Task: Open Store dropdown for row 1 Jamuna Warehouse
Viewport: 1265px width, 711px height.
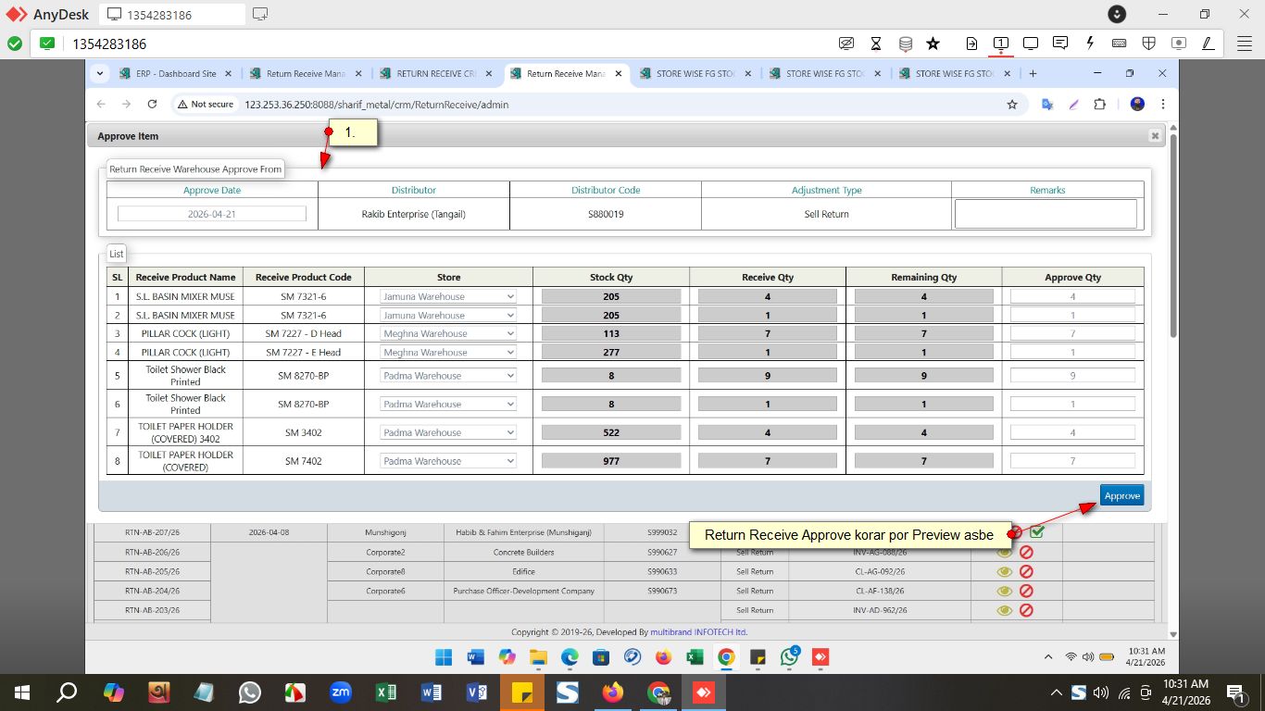Action: click(x=448, y=297)
